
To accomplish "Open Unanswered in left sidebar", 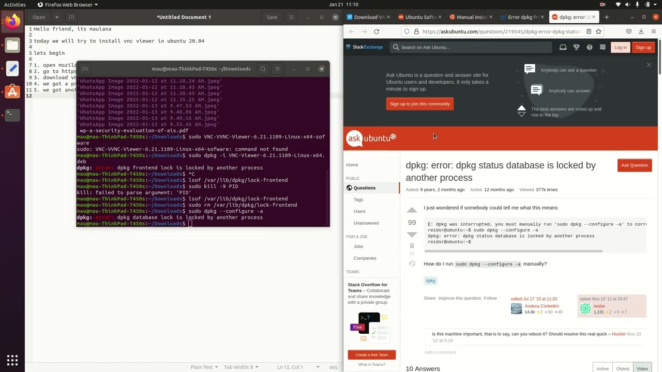I will [366, 223].
